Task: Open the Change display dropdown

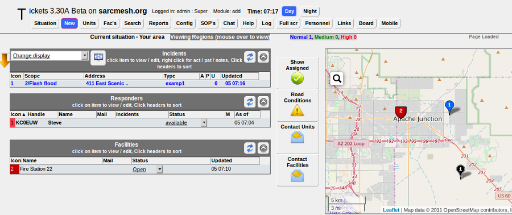Action: click(49, 56)
